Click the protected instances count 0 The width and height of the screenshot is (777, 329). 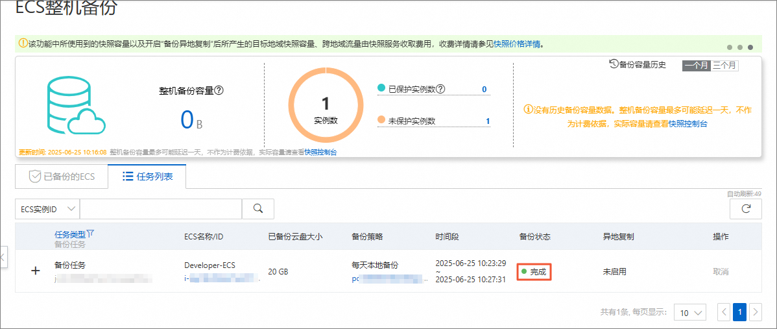(484, 89)
